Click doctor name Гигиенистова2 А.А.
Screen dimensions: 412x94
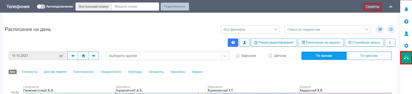tap(39, 90)
